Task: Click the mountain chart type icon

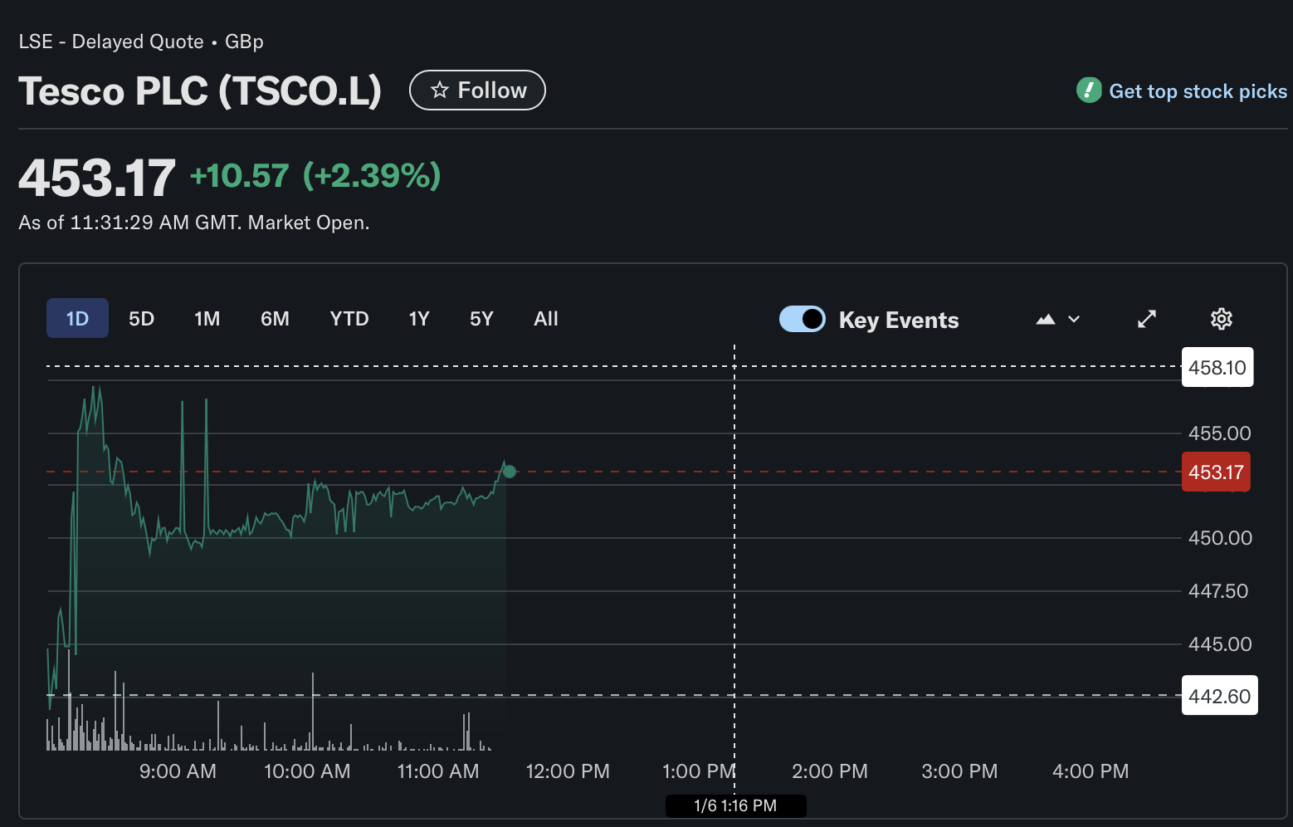Action: tap(1046, 319)
